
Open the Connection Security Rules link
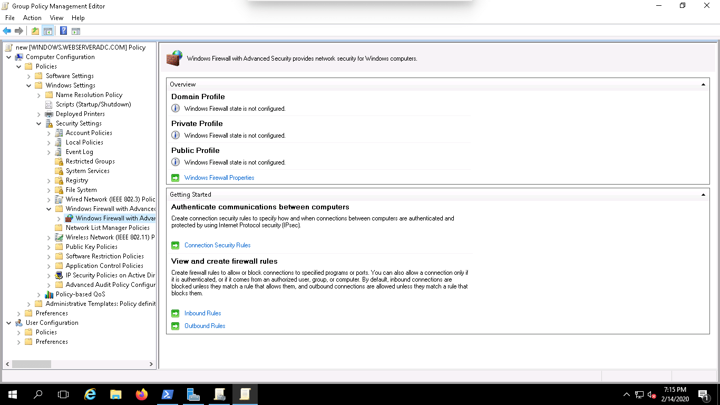pyautogui.click(x=218, y=245)
